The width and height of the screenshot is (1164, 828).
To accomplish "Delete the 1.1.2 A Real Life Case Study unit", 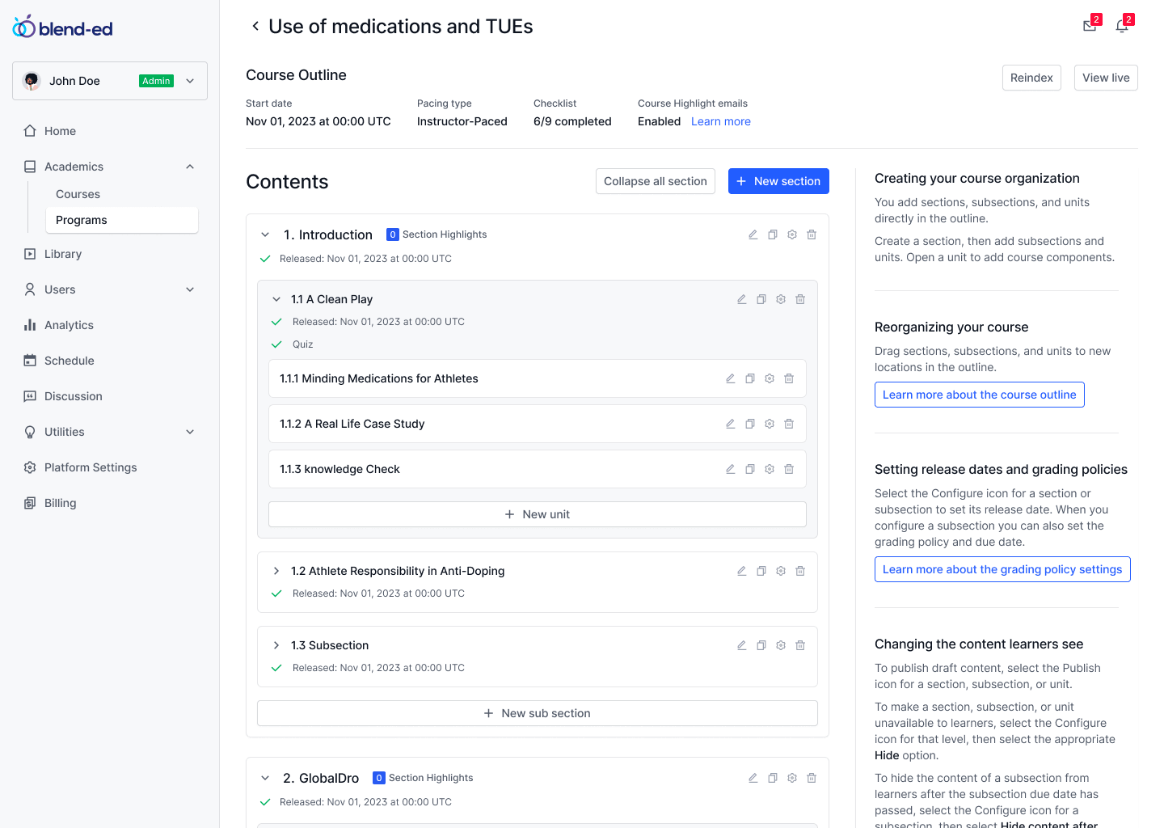I will click(789, 424).
